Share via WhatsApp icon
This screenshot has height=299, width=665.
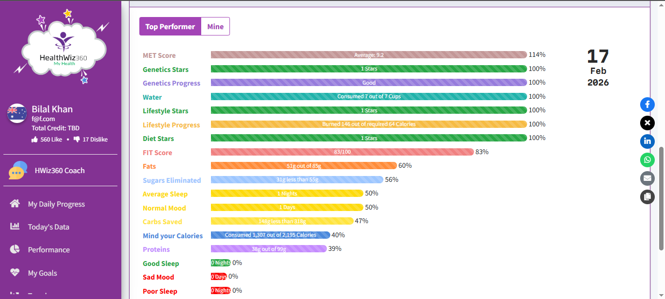coord(647,159)
